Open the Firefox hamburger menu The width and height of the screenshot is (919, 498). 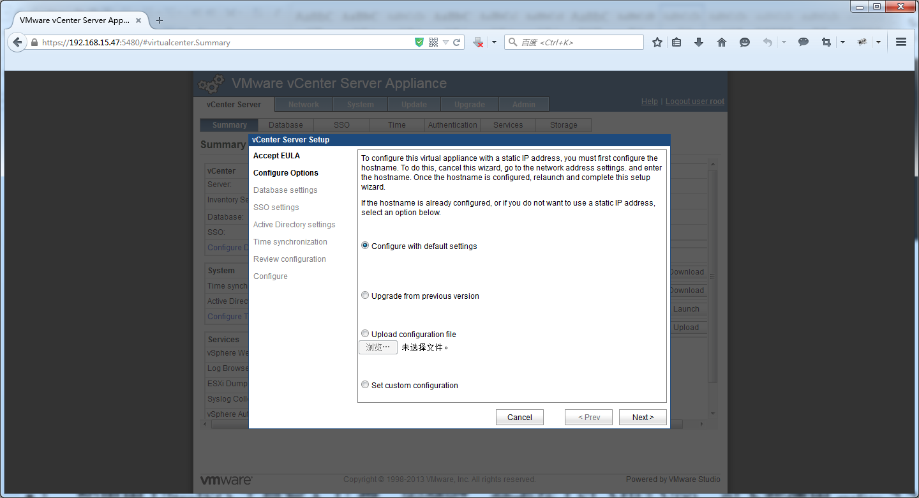coord(901,42)
